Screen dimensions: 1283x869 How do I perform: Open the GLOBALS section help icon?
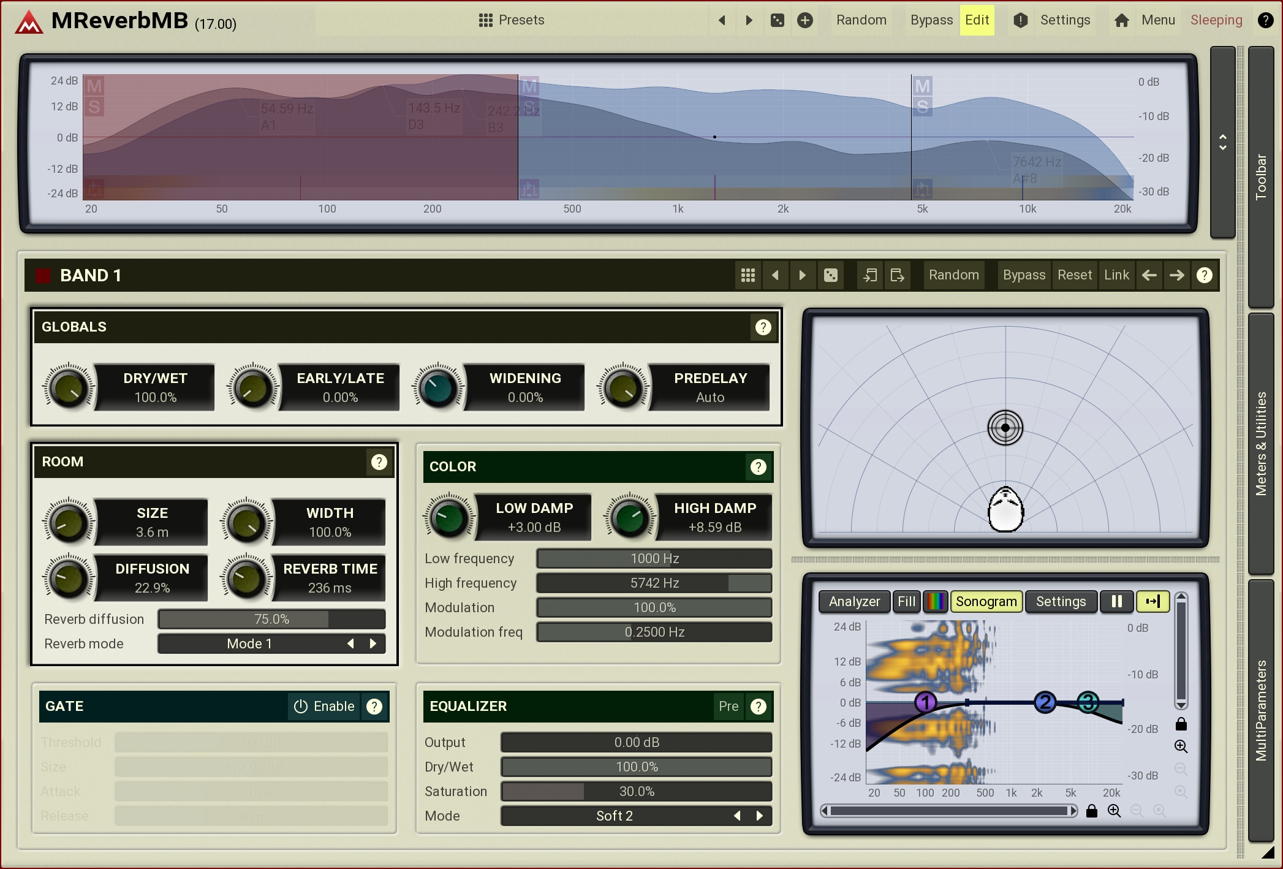click(763, 327)
